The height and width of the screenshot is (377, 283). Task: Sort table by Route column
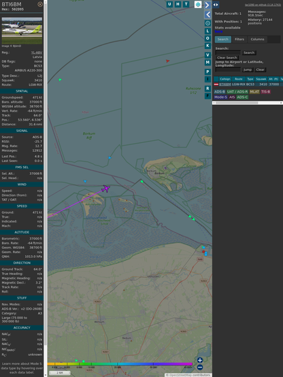coord(239,79)
